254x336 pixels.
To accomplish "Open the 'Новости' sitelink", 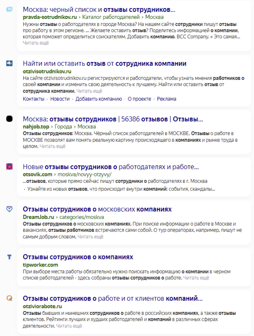I will 60,99.
